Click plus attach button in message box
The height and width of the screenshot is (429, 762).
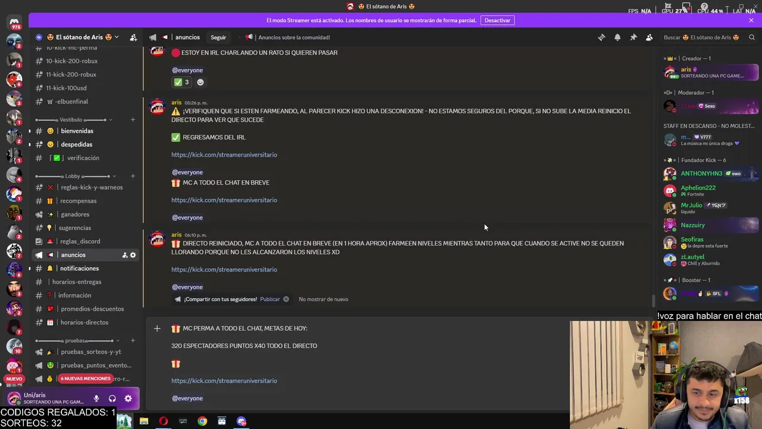click(157, 328)
